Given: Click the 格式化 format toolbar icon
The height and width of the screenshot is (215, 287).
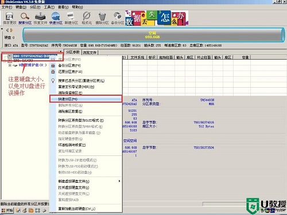Looking at the screenshot, I should [x=87, y=18].
